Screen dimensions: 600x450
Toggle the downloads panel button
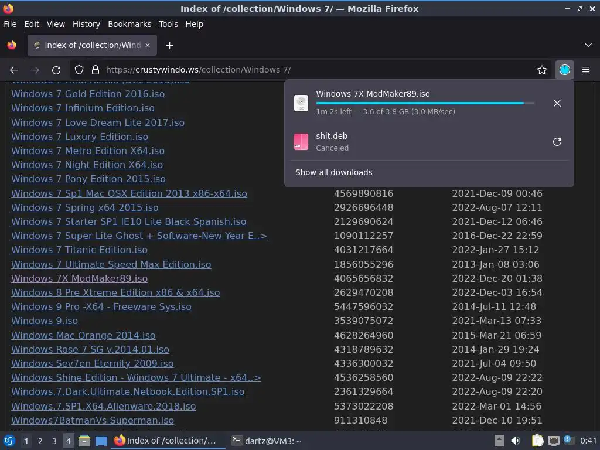[564, 70]
